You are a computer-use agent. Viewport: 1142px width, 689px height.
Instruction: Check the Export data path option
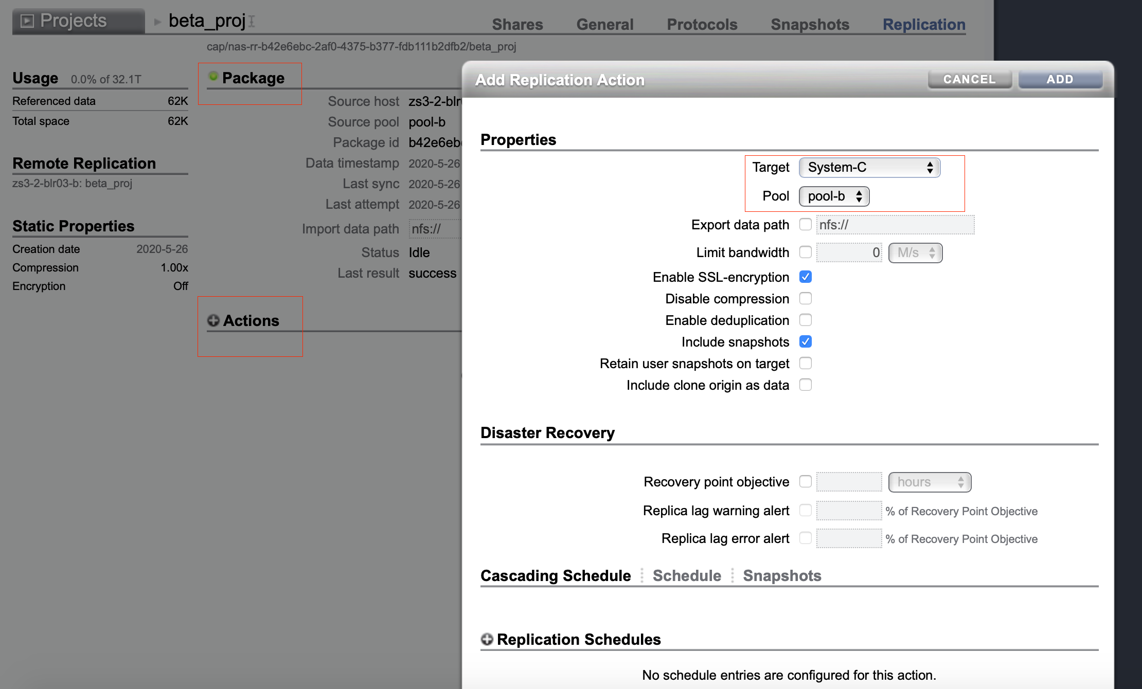point(805,224)
